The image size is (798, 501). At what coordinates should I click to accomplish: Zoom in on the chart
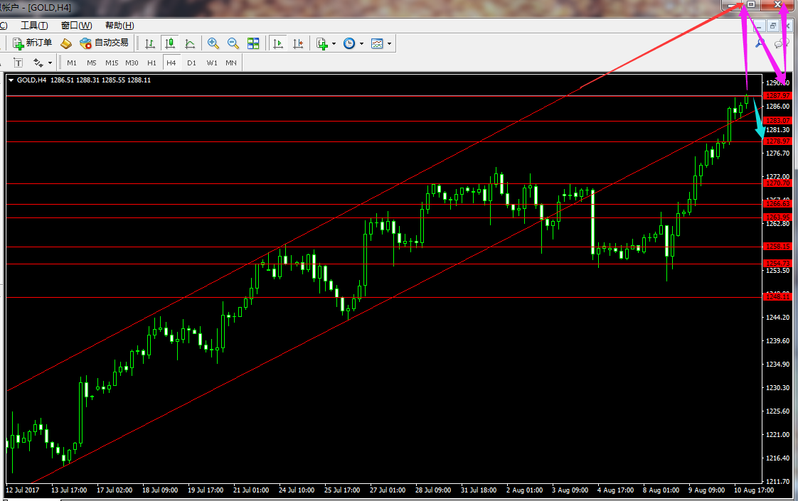(213, 44)
